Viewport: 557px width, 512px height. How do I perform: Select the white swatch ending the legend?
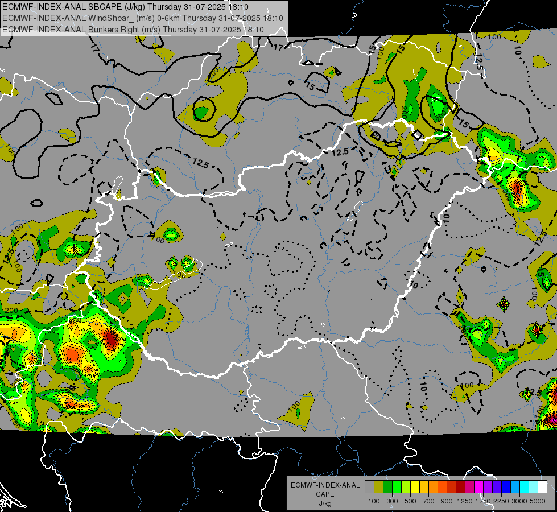click(542, 487)
